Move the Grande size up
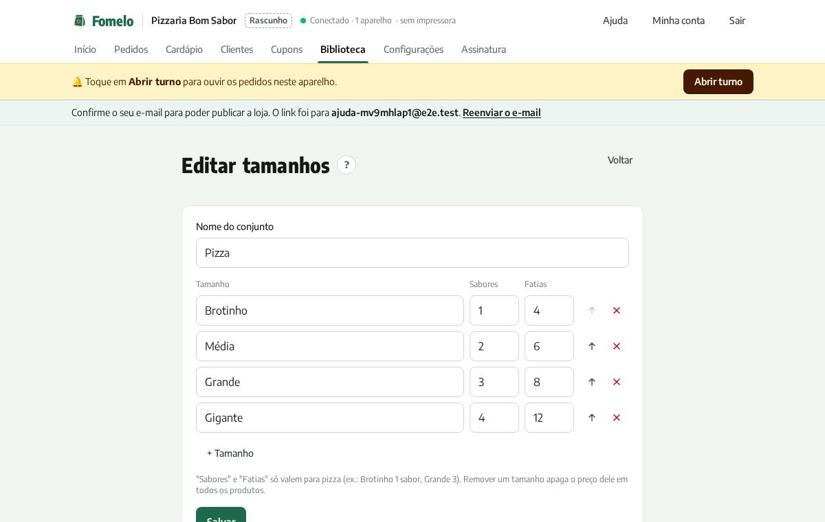The image size is (825, 522). pyautogui.click(x=592, y=382)
